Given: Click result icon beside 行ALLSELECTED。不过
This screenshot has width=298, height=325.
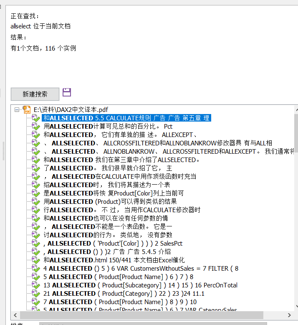Looking at the screenshot, I should tap(36, 210).
